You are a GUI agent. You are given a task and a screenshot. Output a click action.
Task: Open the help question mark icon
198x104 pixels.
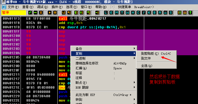coord(190,13)
